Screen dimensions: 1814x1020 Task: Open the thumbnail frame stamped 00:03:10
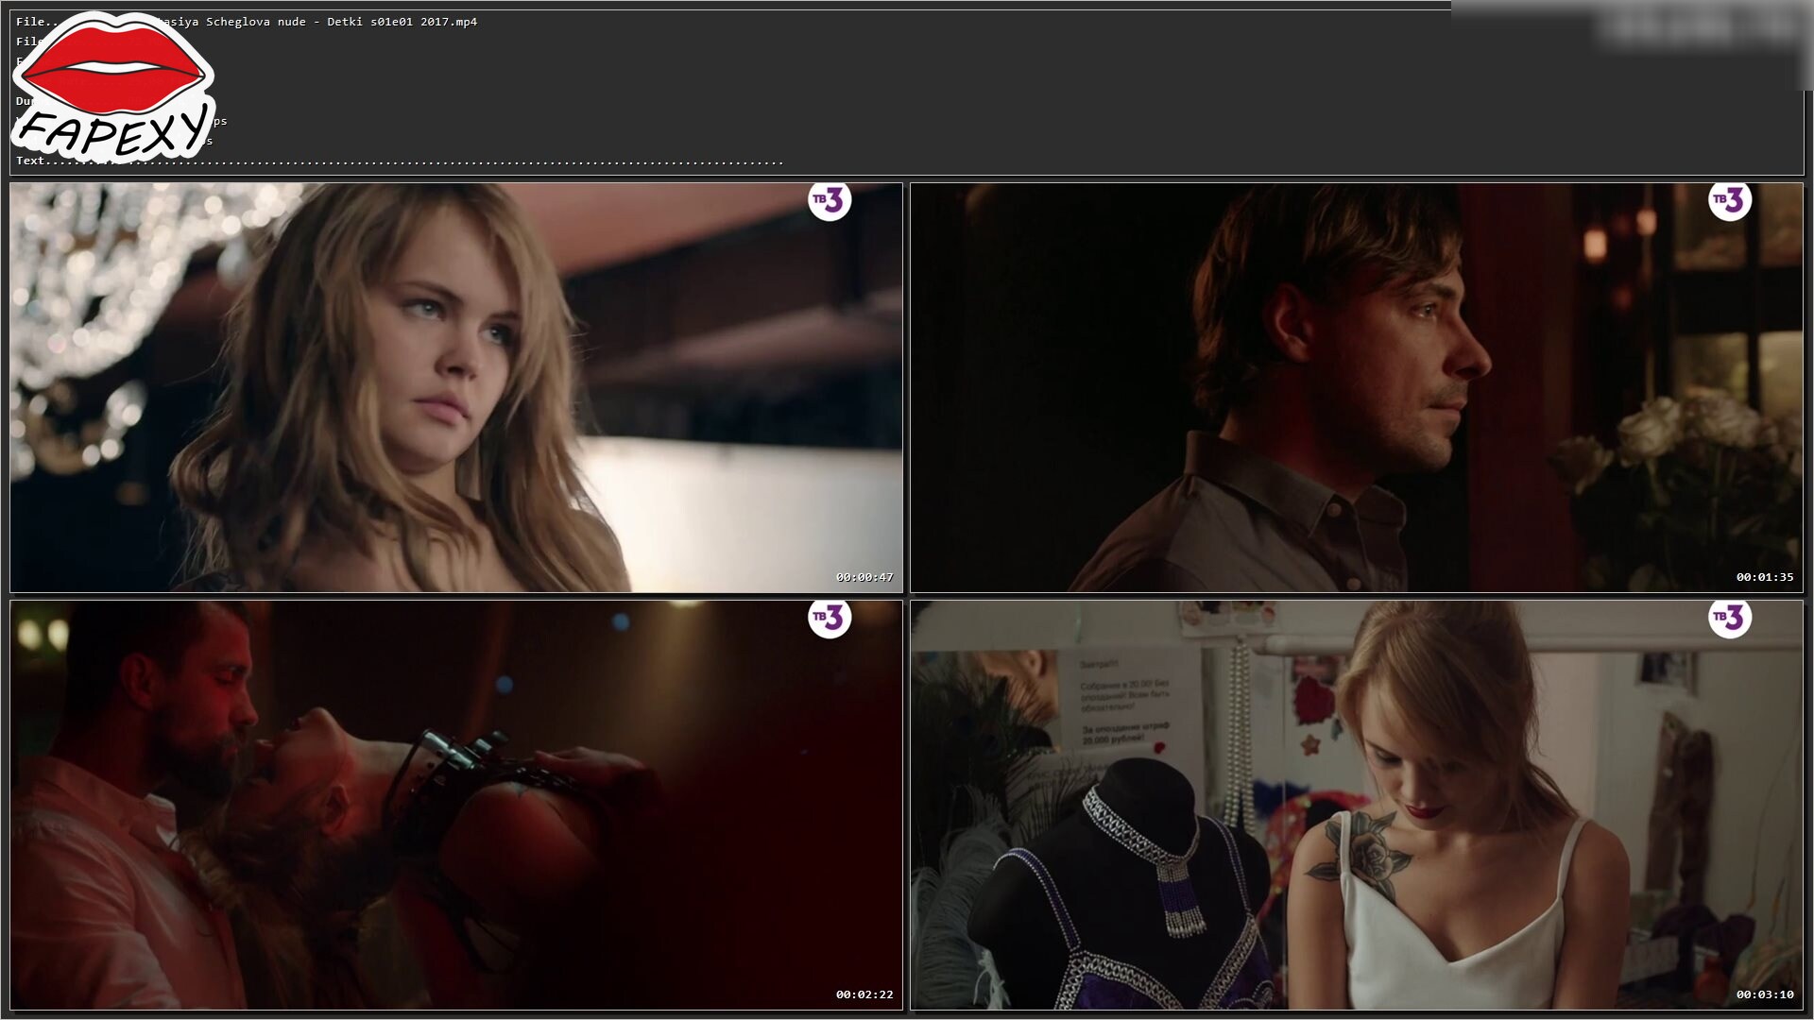1357,806
